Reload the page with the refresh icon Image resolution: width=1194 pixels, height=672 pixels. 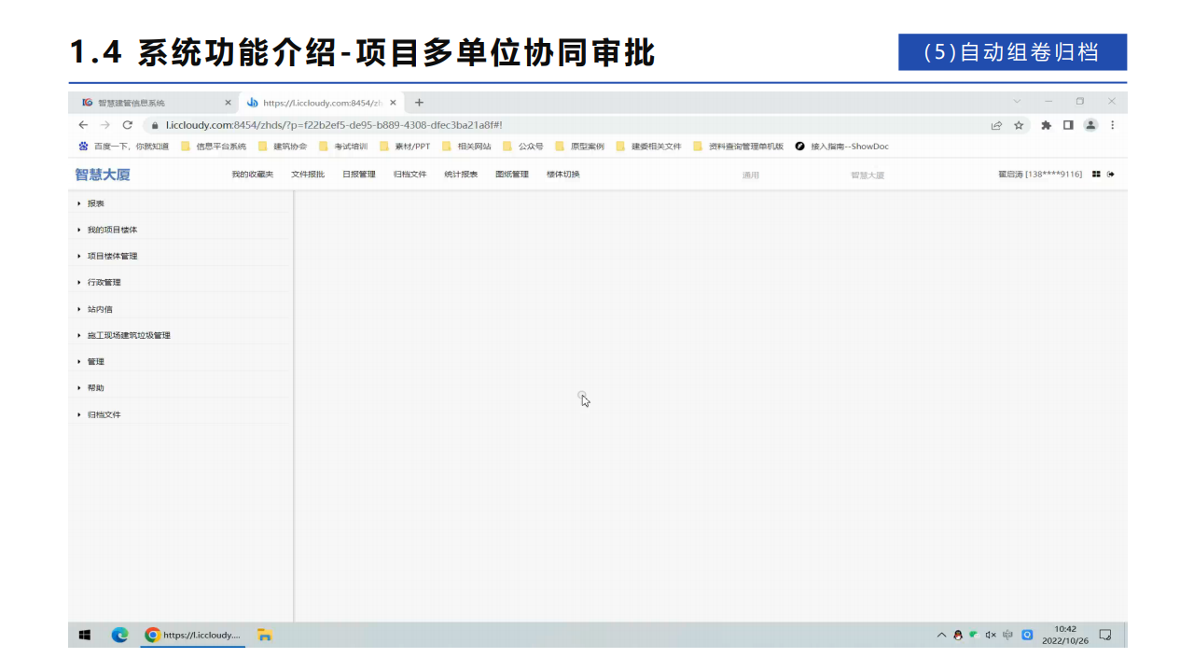(128, 125)
